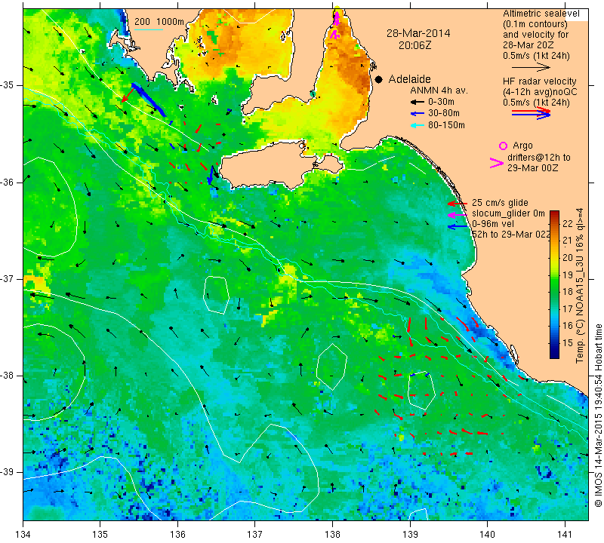604x543 pixels.
Task: Click the black Adelaide location dot
Action: (x=379, y=79)
